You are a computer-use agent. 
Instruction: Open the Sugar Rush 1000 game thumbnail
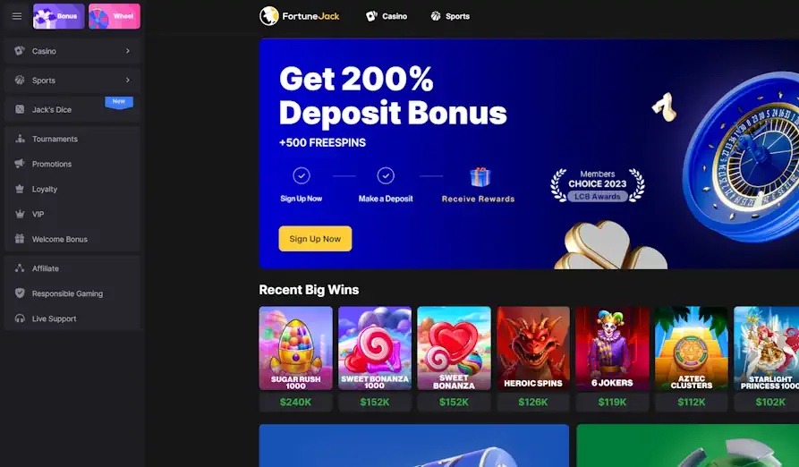[x=295, y=348]
